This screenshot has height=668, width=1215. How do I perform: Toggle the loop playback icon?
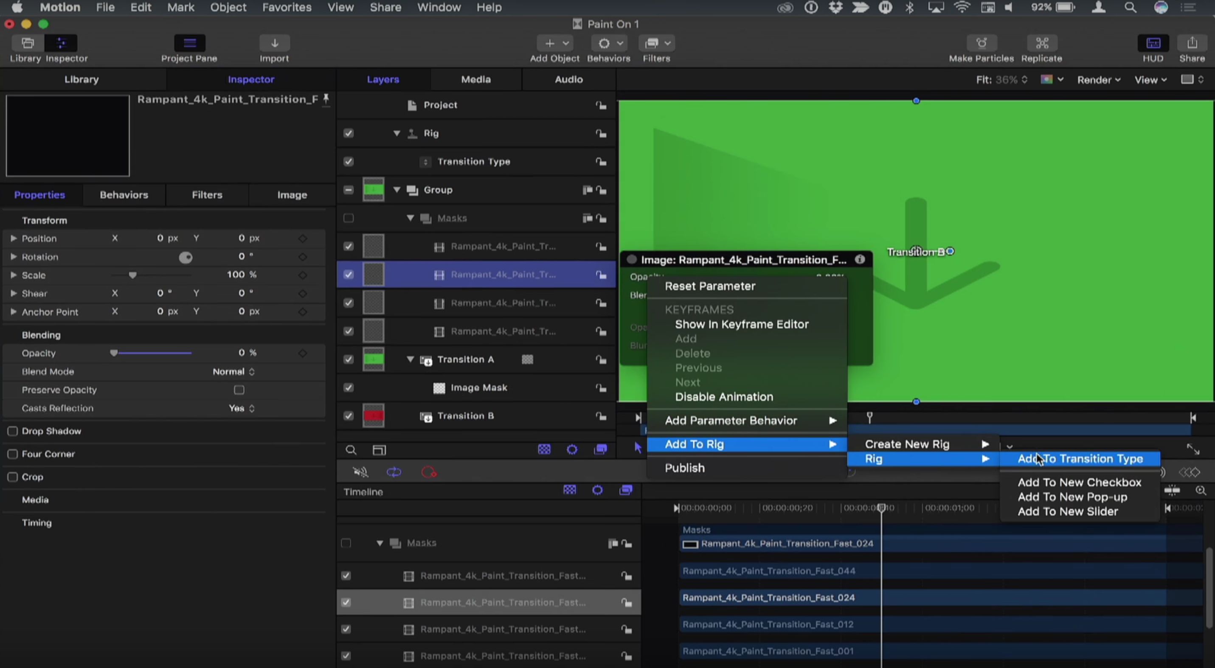coord(394,472)
